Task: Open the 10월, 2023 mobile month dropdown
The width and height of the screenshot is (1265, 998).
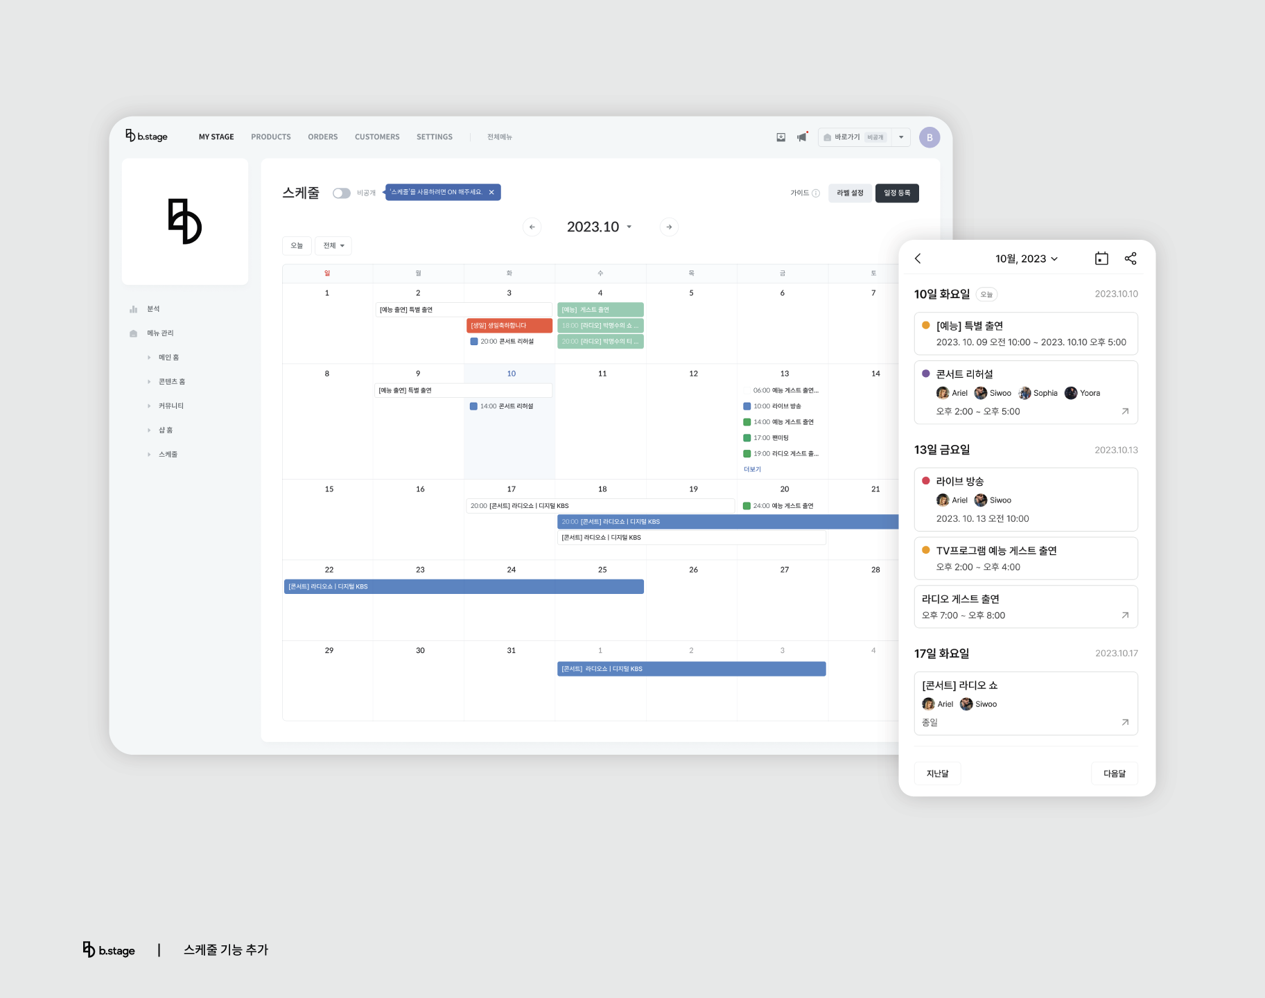Action: (x=1027, y=259)
